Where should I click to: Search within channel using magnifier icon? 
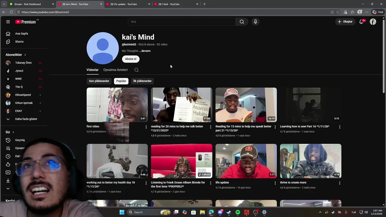(136, 70)
